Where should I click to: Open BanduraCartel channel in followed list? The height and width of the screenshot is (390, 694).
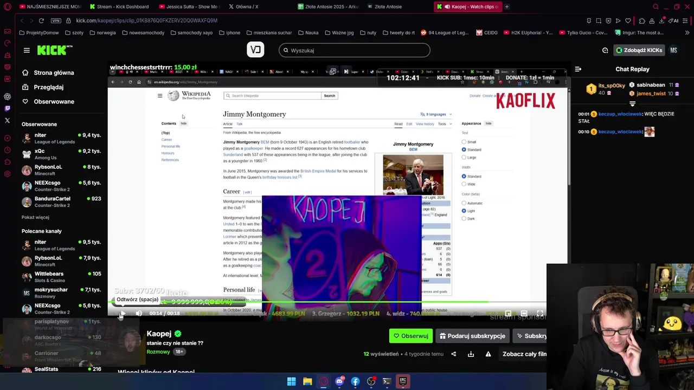tap(61, 202)
